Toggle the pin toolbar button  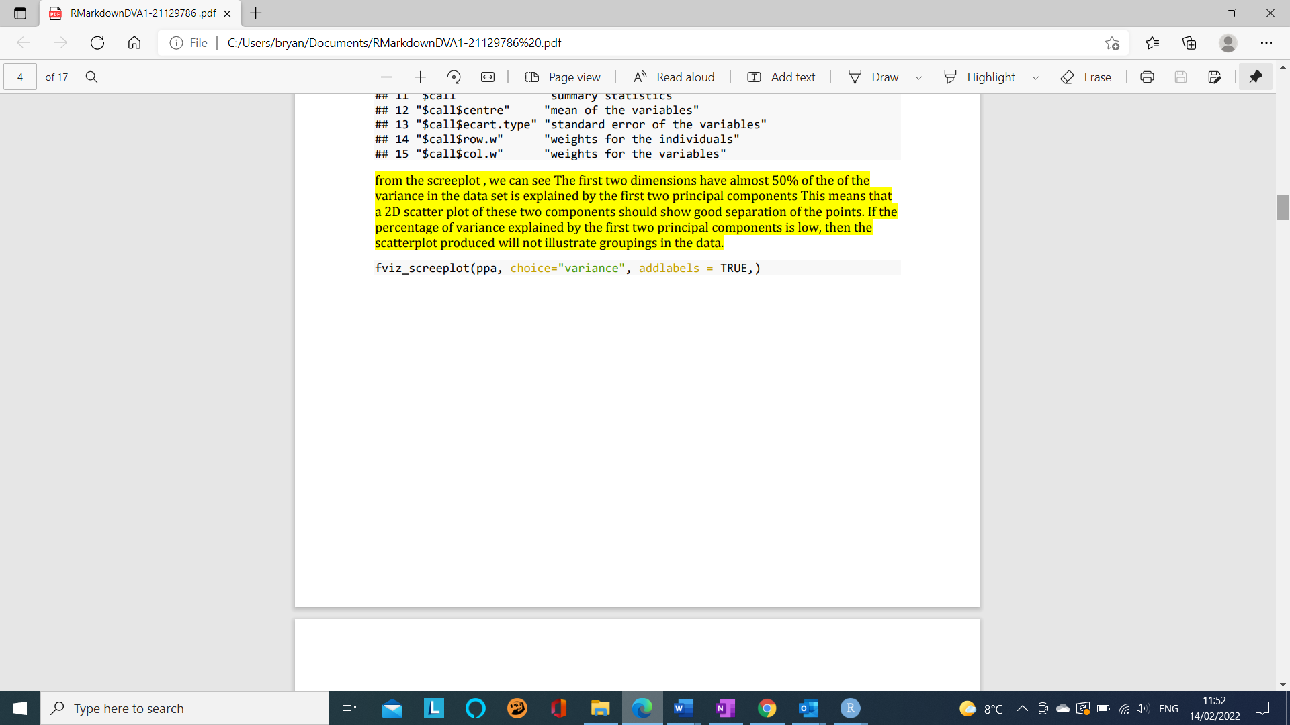pyautogui.click(x=1255, y=77)
